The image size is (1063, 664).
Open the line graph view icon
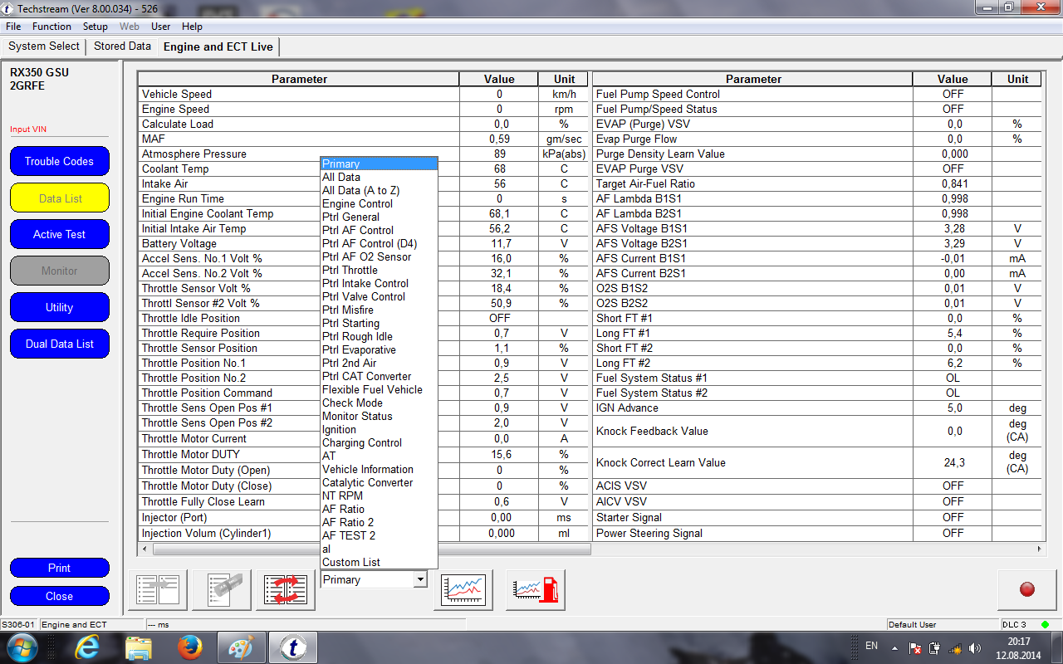[463, 589]
